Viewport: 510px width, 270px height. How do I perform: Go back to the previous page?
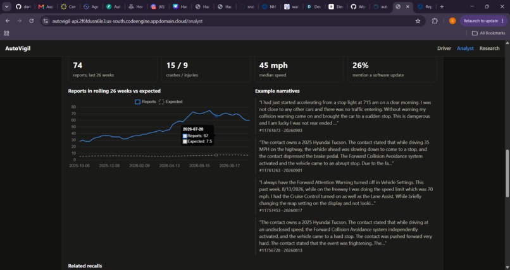[8, 21]
